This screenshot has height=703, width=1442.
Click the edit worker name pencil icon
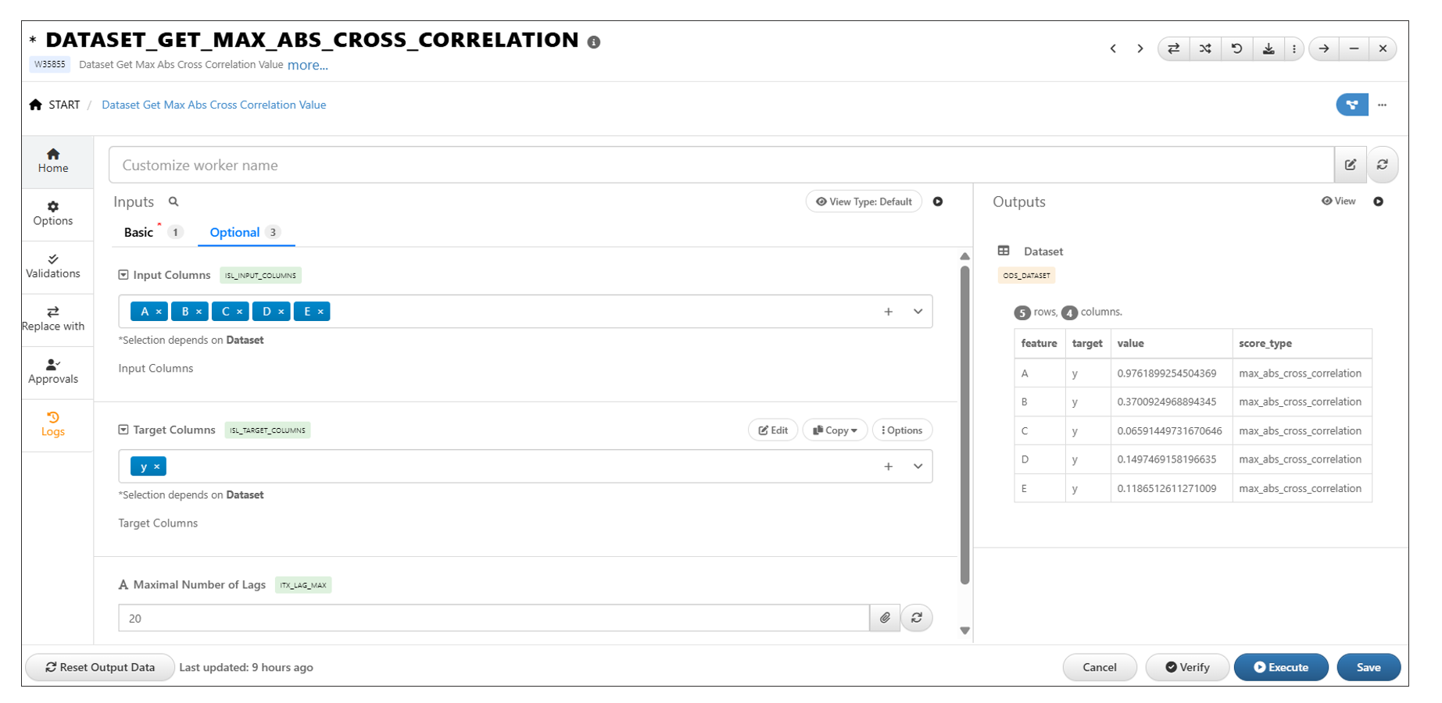(x=1350, y=165)
